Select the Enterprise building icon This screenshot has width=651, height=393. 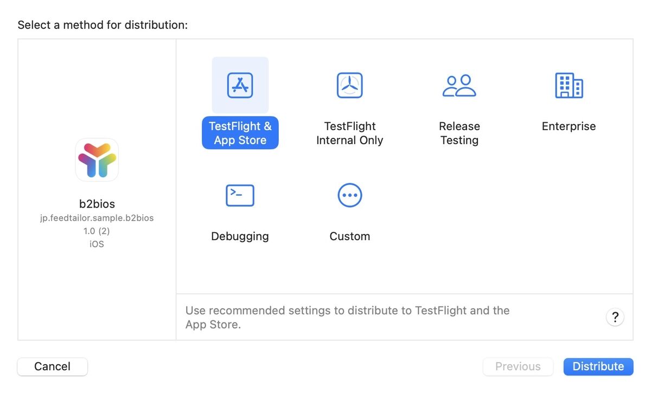tap(569, 85)
